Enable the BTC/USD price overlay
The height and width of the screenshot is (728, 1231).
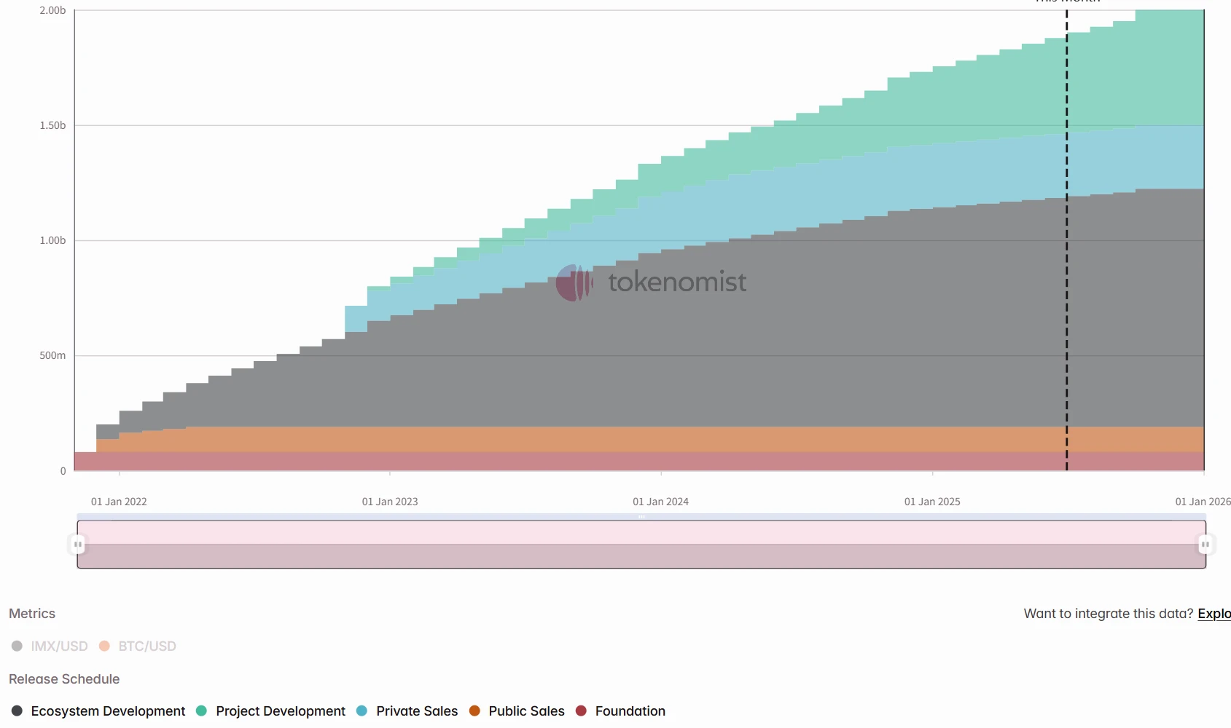coord(146,646)
